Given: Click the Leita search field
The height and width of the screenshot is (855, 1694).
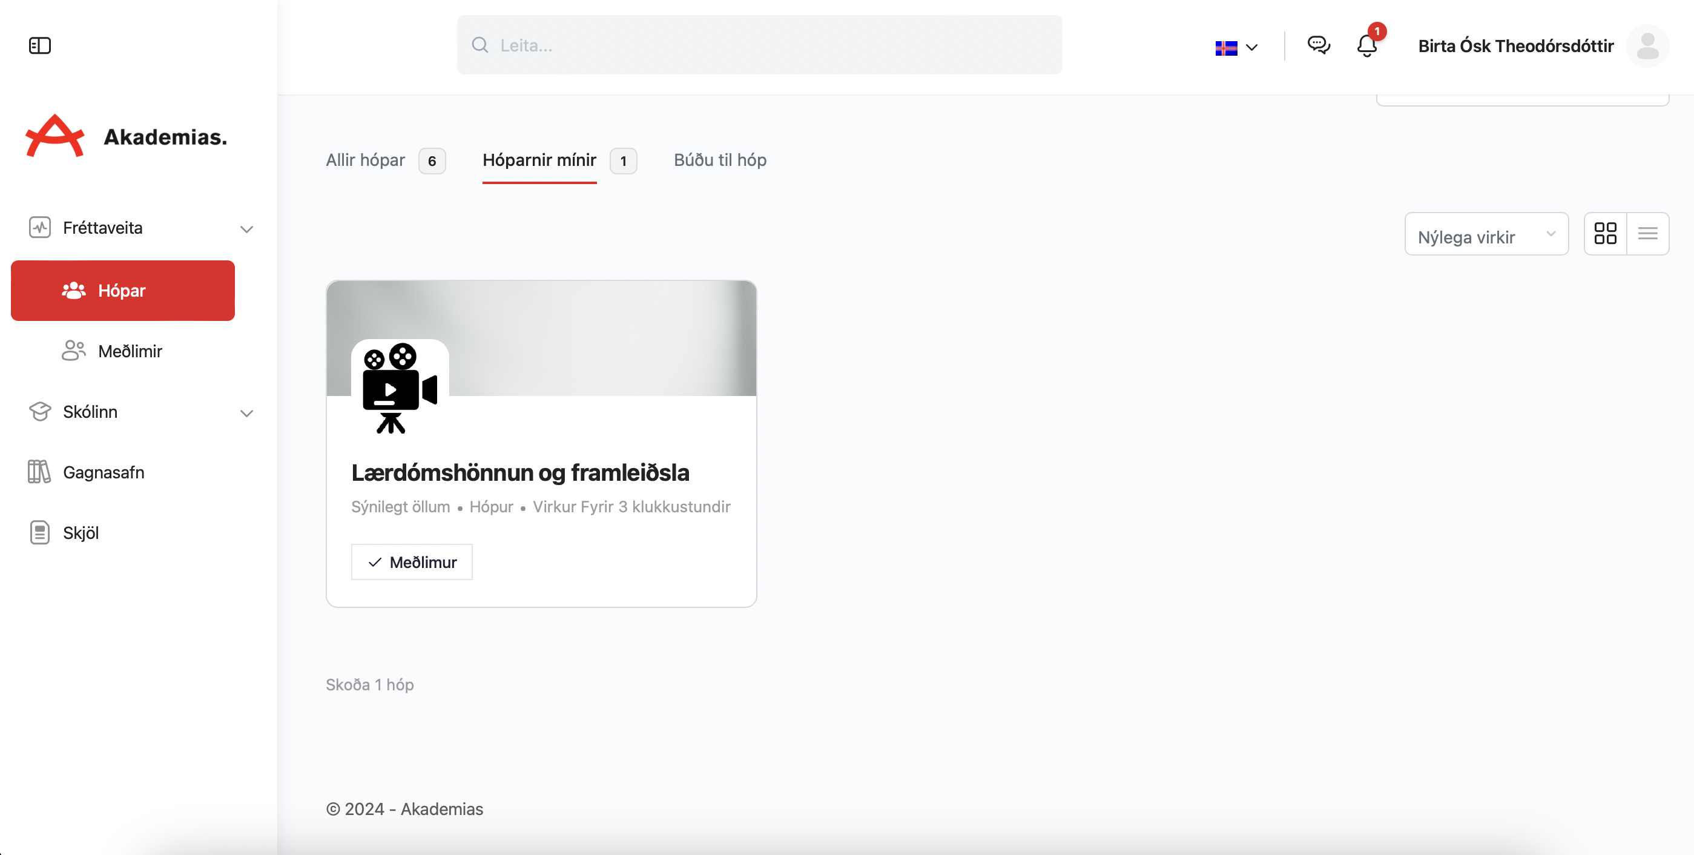Looking at the screenshot, I should point(759,45).
